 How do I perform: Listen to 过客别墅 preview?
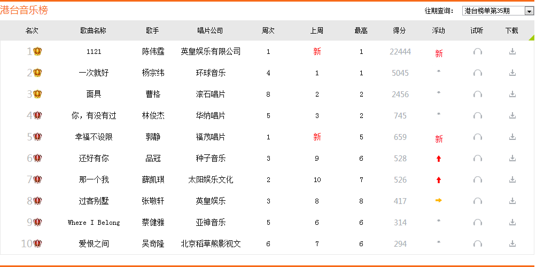click(x=478, y=201)
